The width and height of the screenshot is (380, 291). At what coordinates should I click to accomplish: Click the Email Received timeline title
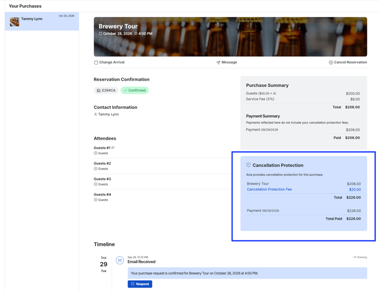(x=142, y=262)
